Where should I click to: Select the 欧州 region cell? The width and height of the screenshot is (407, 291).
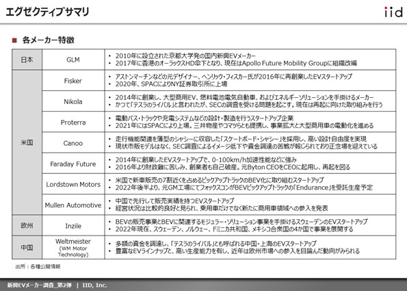pyautogui.click(x=27, y=225)
